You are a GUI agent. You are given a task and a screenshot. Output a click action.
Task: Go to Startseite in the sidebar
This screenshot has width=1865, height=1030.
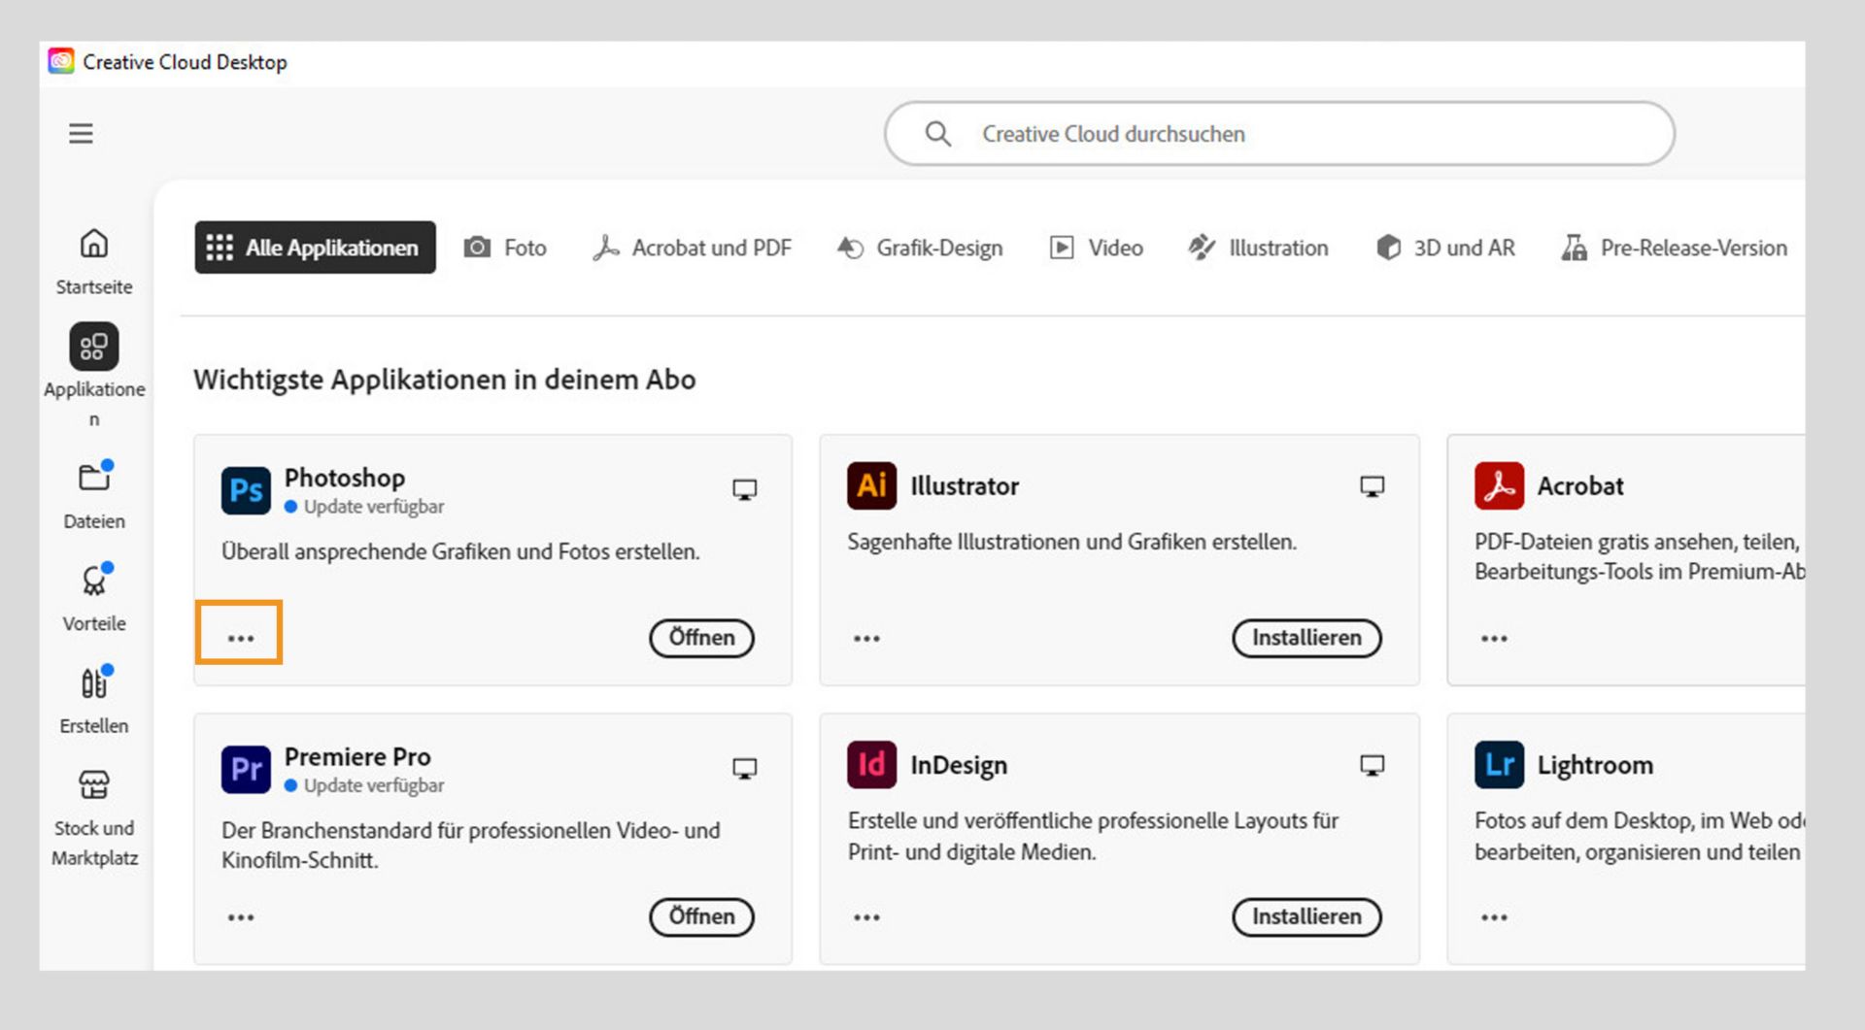94,260
